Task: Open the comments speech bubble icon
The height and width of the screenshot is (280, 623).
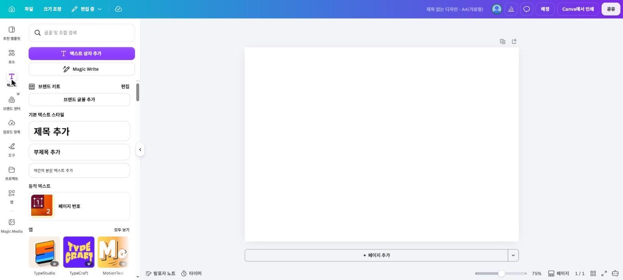Action: pos(526,9)
